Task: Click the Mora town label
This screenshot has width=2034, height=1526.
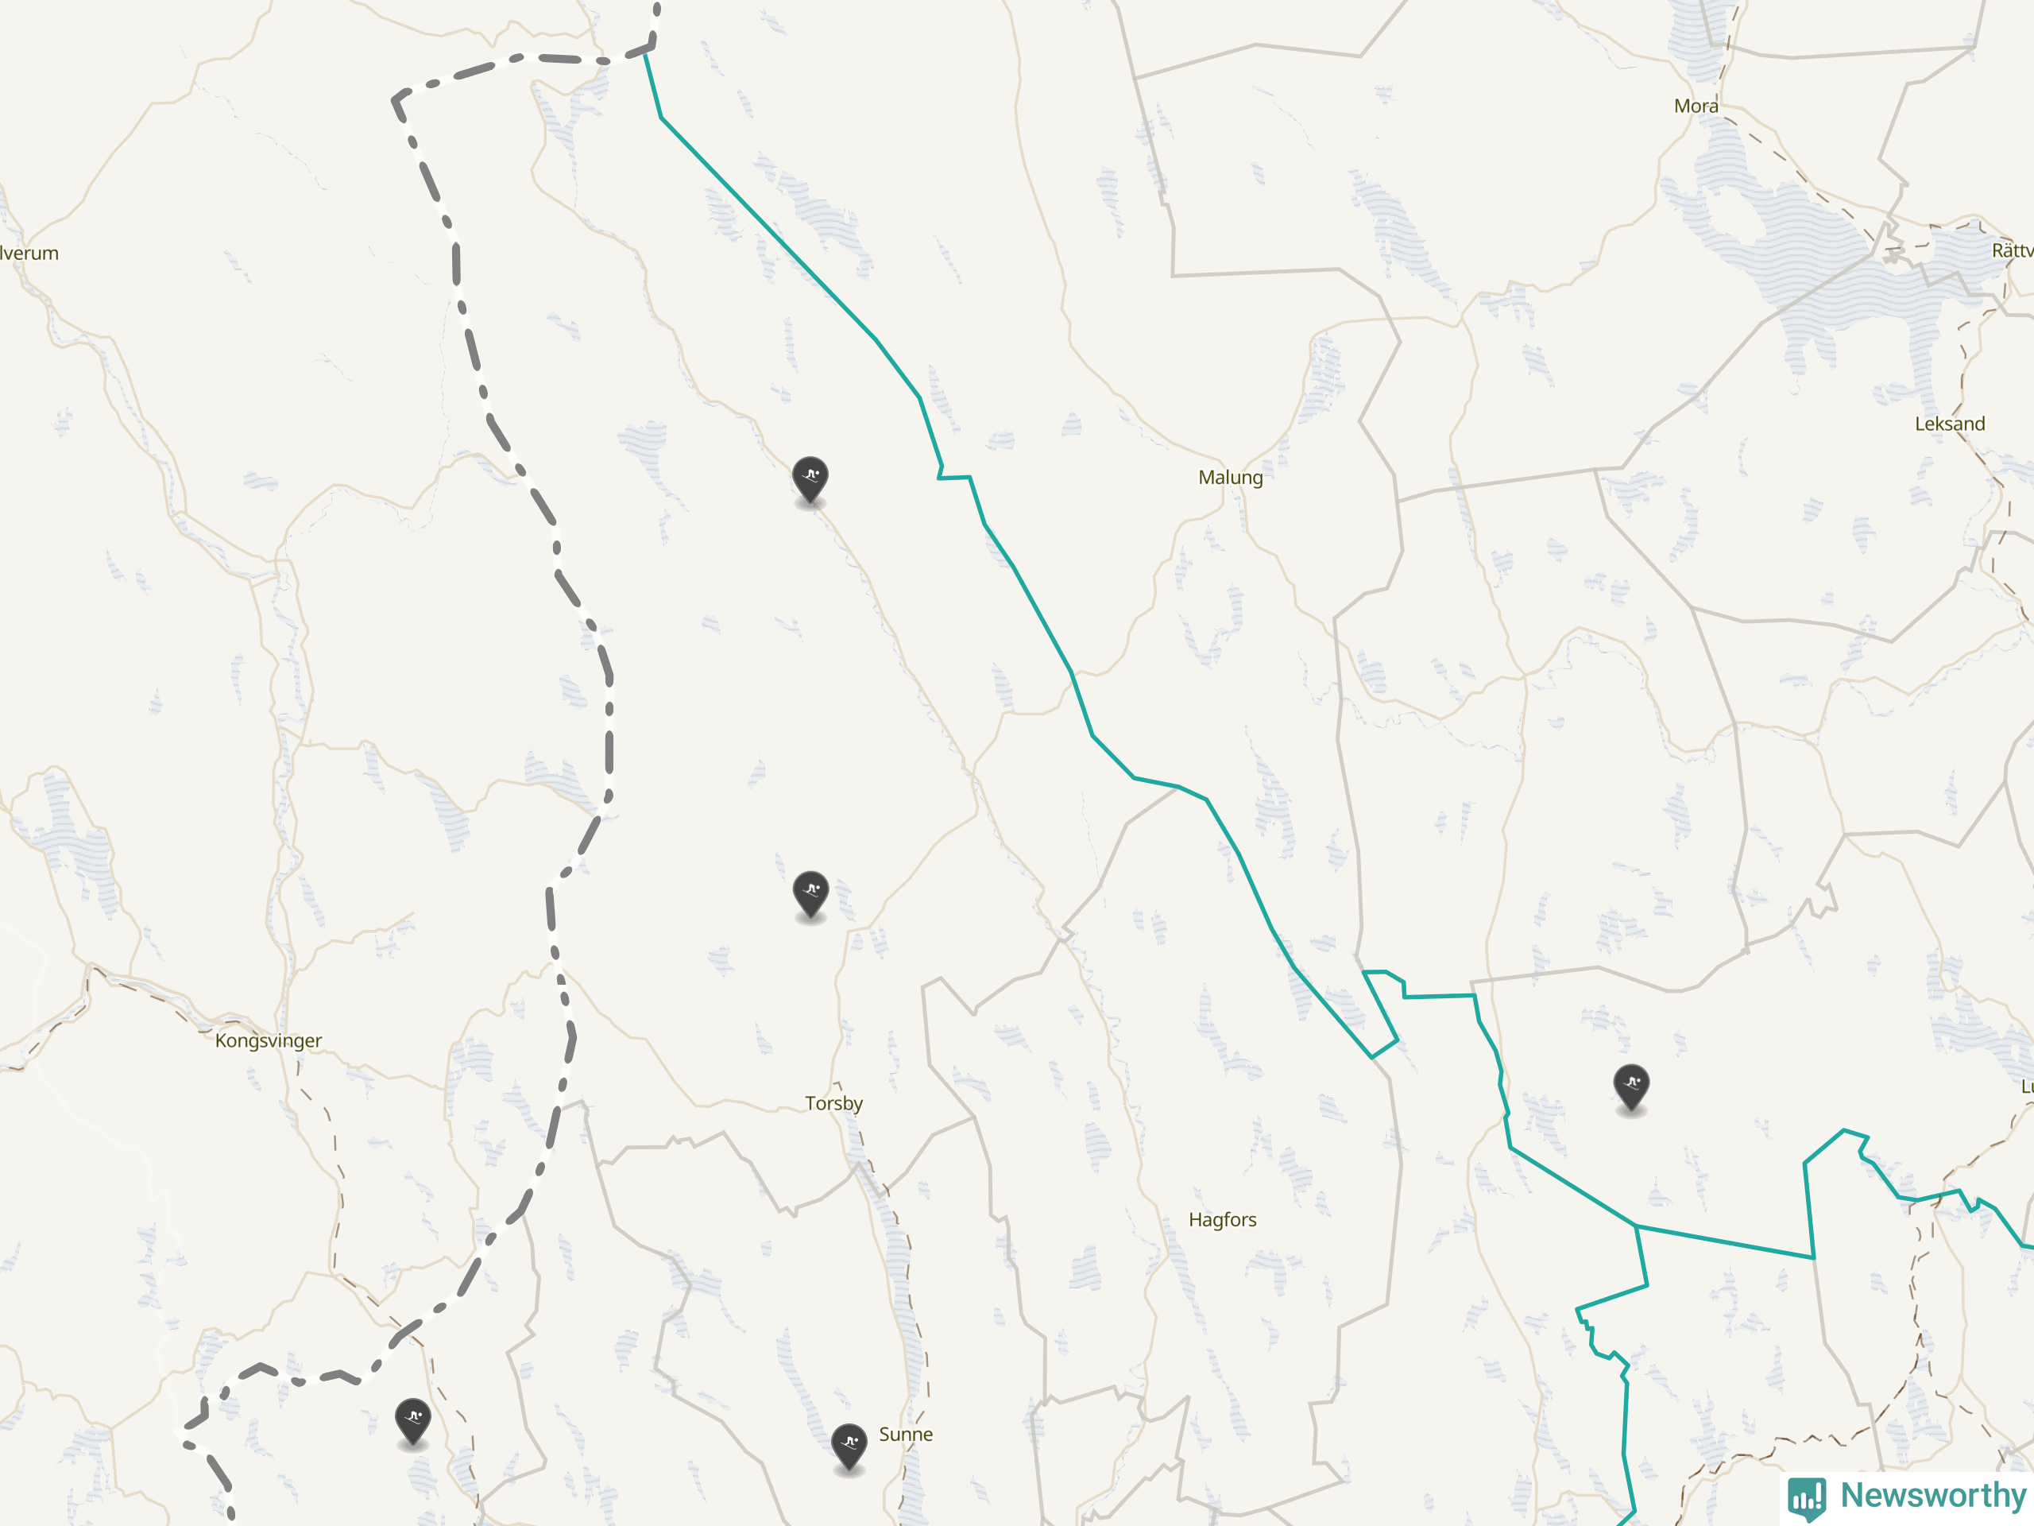Action: [x=1696, y=106]
